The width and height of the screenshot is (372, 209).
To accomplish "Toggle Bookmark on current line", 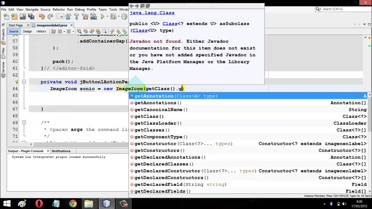I will (124, 31).
